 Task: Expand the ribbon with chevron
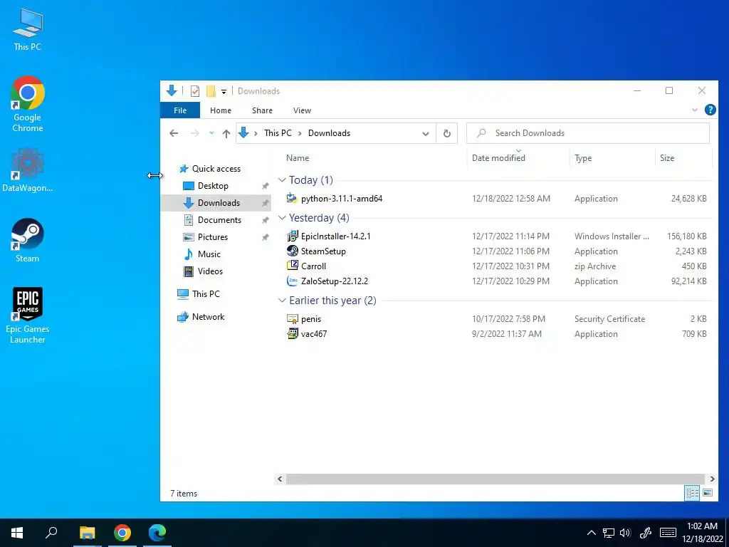pos(695,110)
